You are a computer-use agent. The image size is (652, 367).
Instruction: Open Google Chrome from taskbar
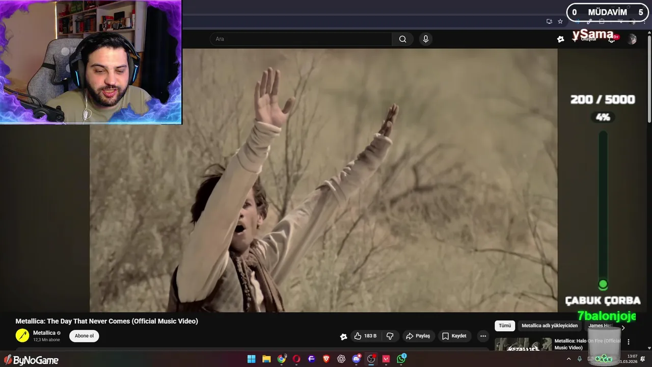(282, 359)
